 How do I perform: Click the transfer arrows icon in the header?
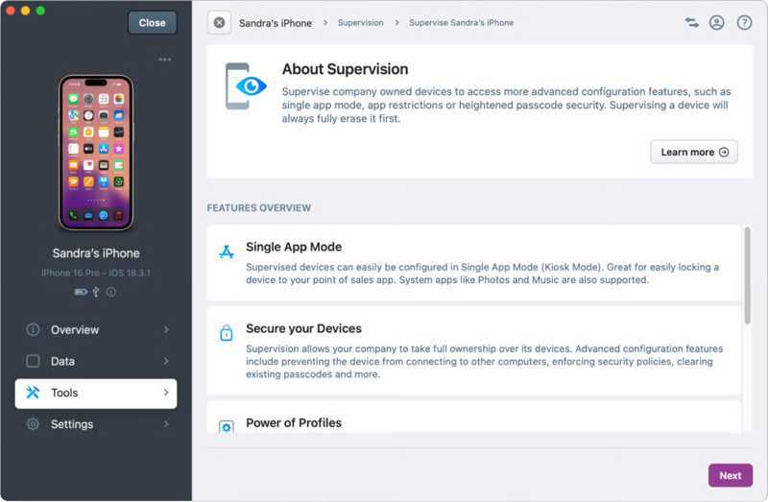691,22
